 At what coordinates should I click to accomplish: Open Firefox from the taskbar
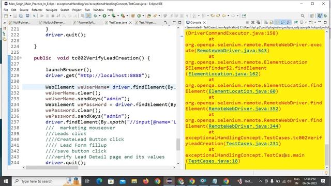tap(146, 181)
